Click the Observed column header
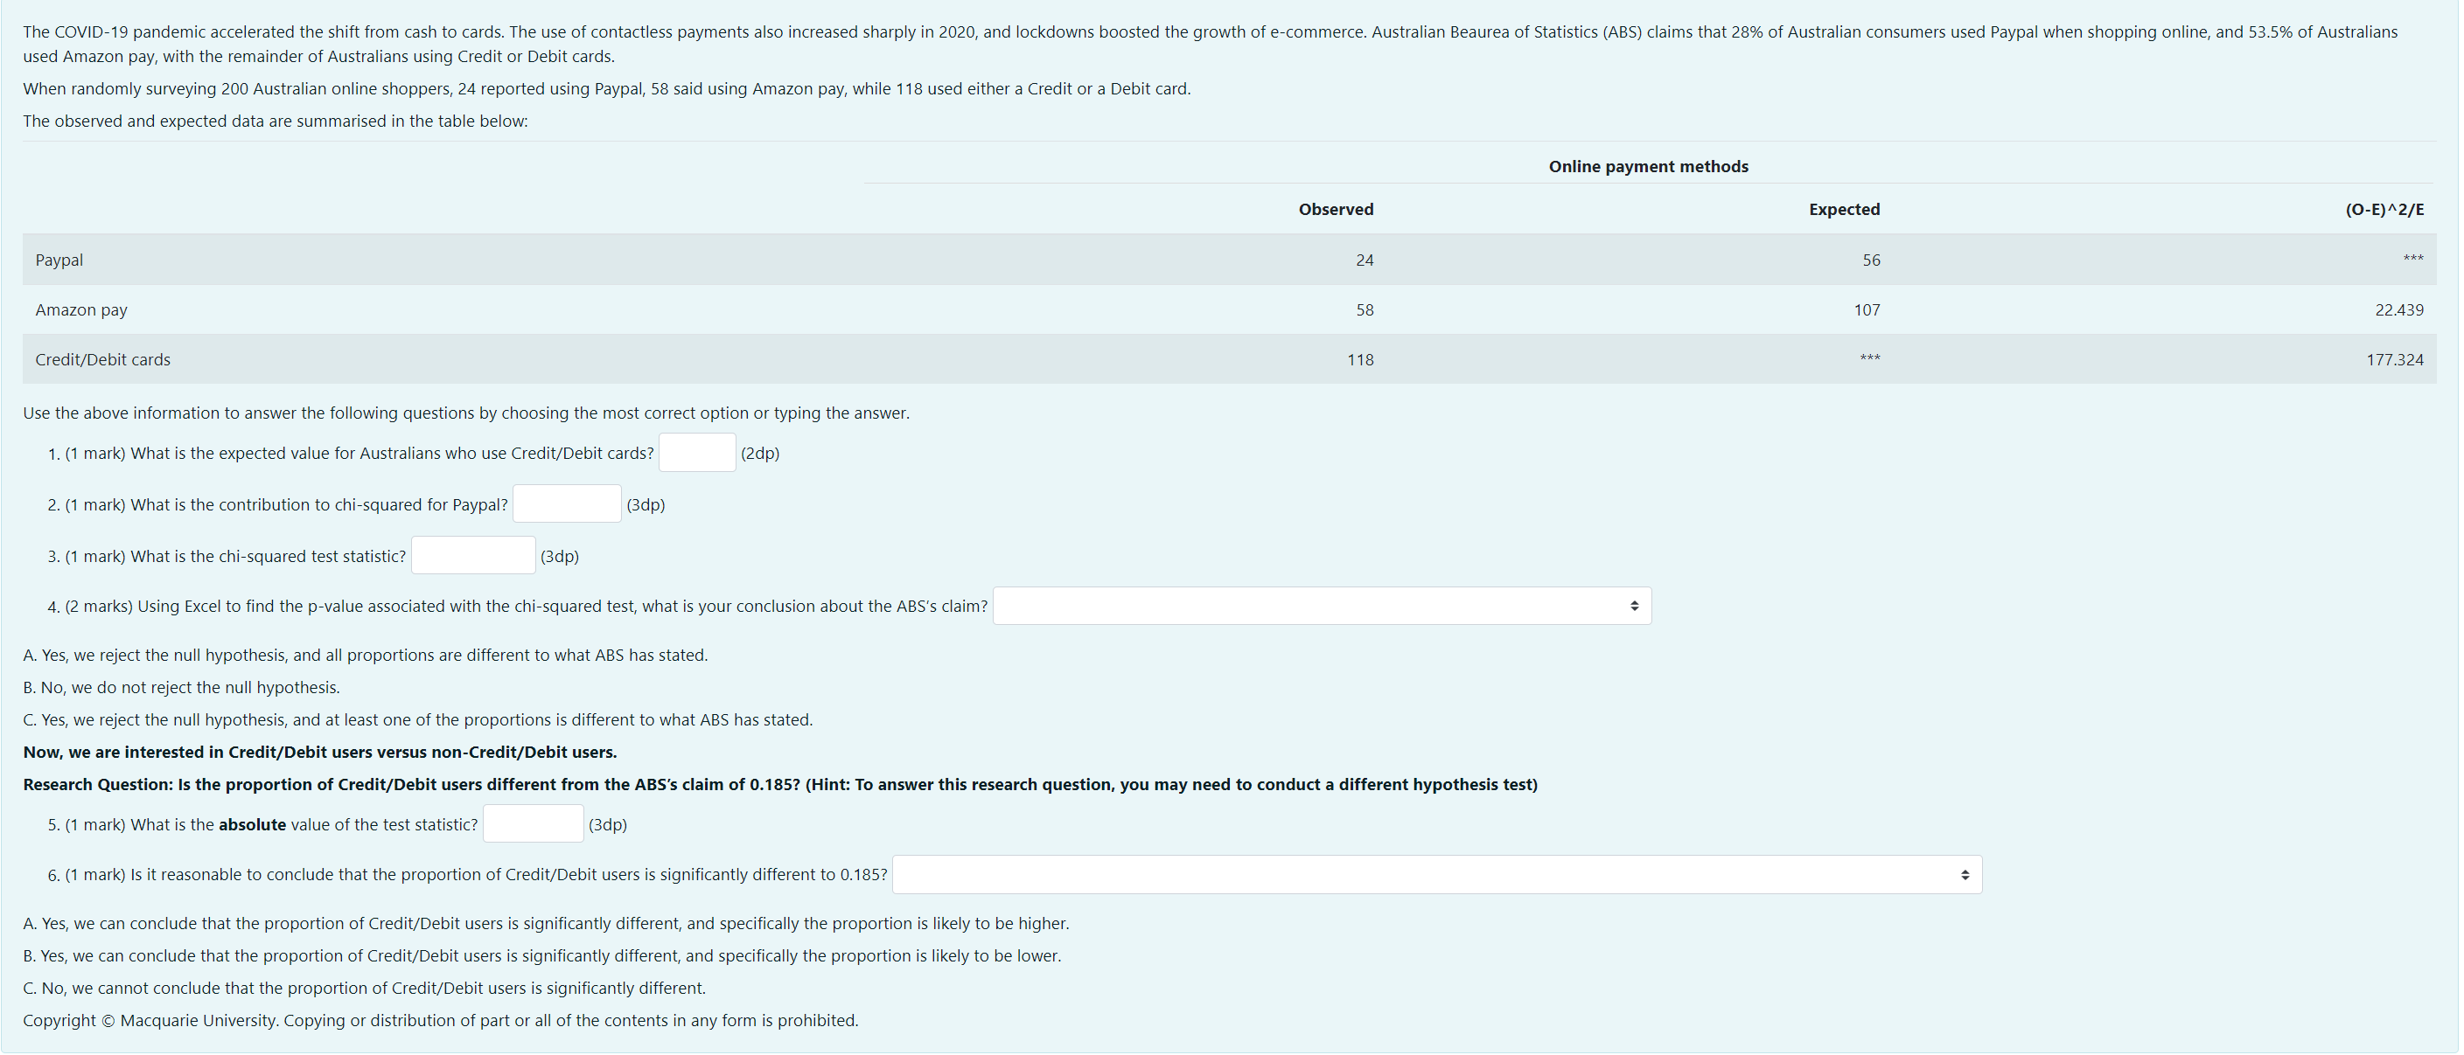The image size is (2464, 1055). click(1336, 209)
